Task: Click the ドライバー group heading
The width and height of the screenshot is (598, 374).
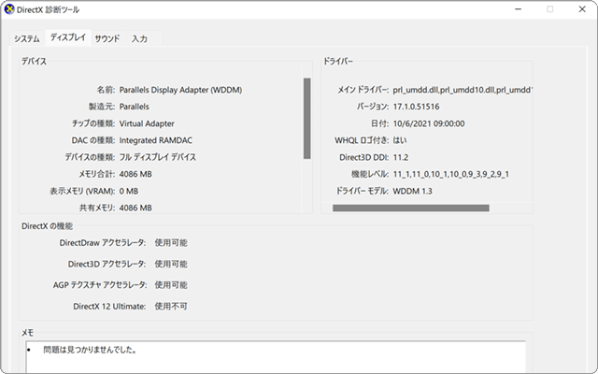Action: tap(338, 61)
